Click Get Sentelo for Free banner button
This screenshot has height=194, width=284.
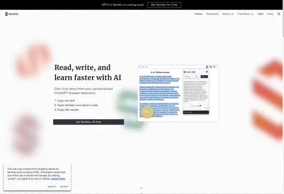pyautogui.click(x=164, y=5)
